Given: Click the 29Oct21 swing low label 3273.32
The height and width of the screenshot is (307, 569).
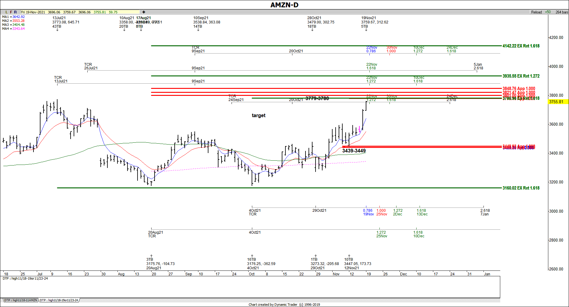Looking at the screenshot, I should coord(325,264).
